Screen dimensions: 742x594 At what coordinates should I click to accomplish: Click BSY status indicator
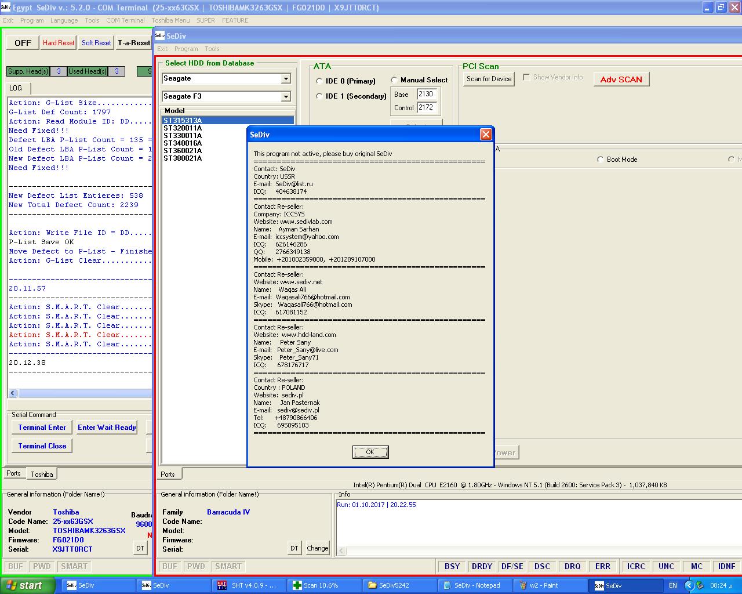pyautogui.click(x=452, y=567)
